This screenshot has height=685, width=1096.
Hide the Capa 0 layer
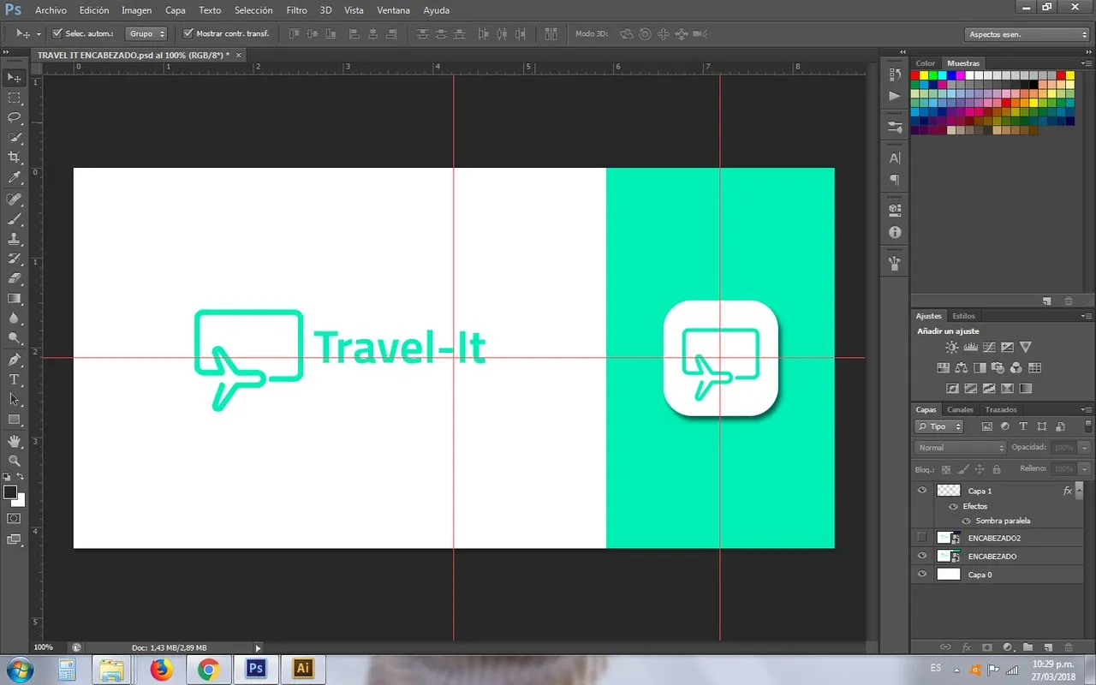[922, 575]
